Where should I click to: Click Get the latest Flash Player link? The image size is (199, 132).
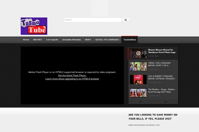tap(72, 76)
